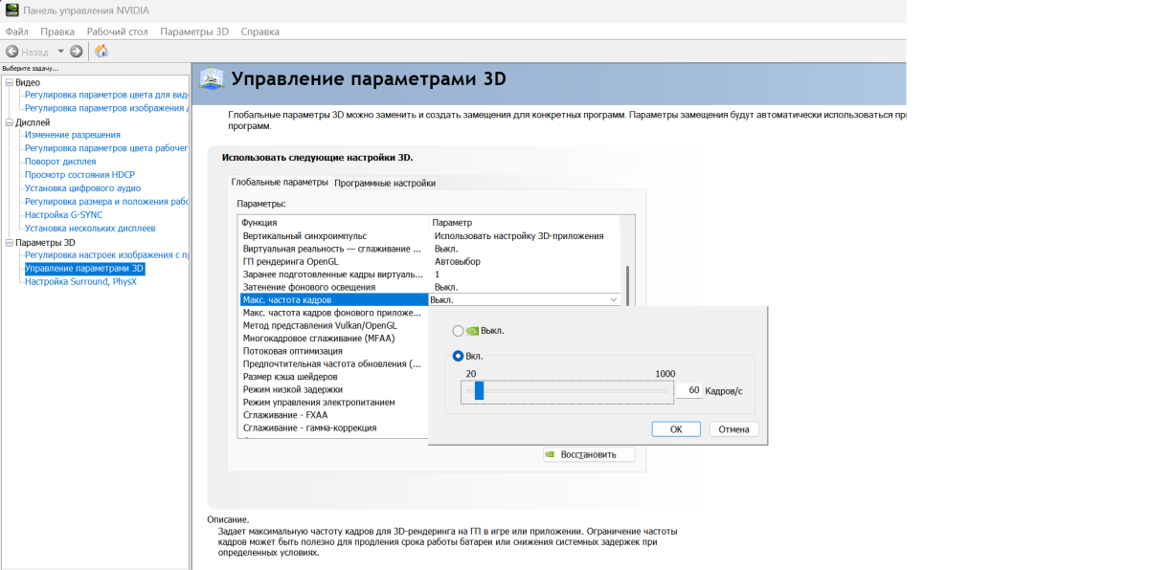This screenshot has height=570, width=1149.
Task: Open Изменение разрешения in the task tree
Action: [73, 135]
